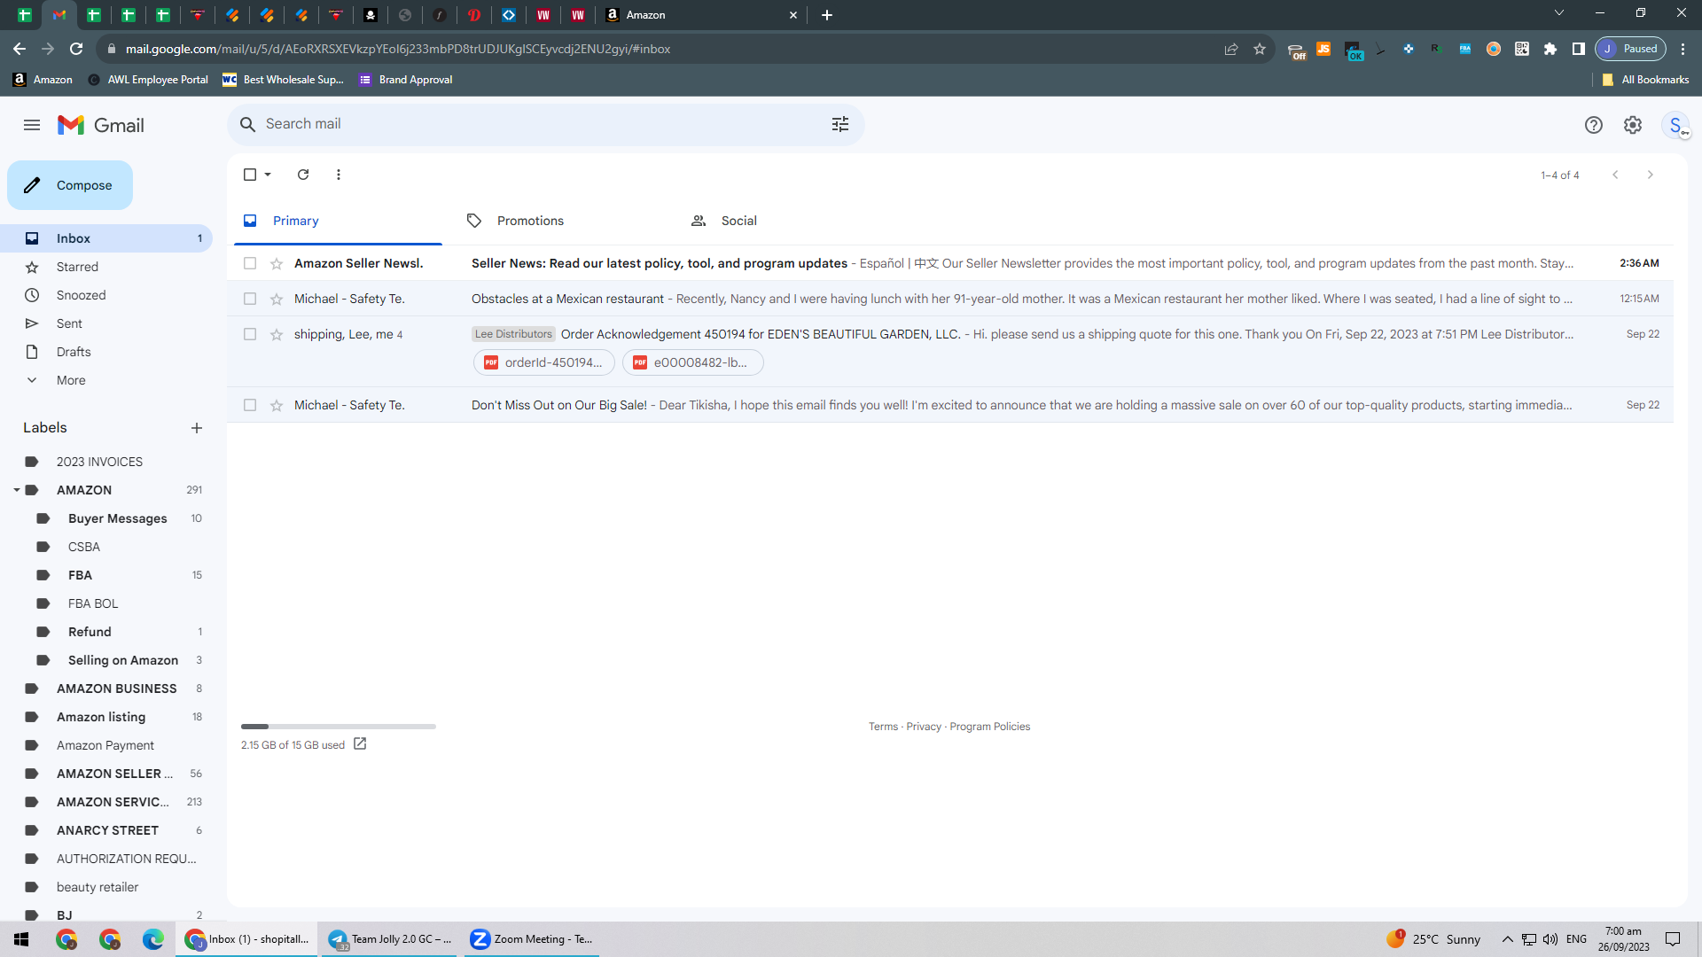Compose a new email

click(70, 185)
